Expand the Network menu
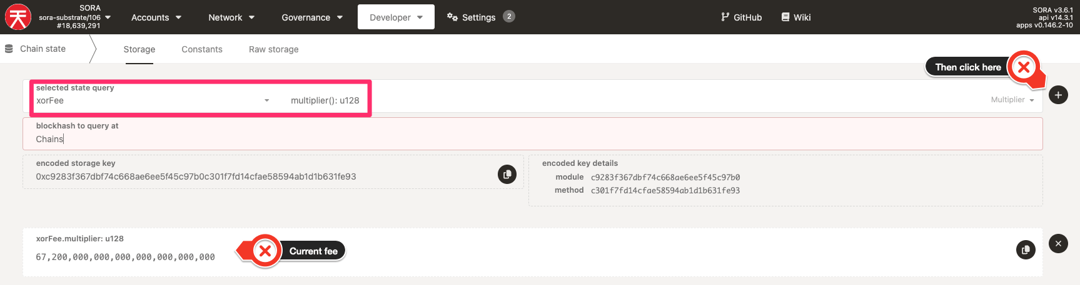 tap(231, 17)
